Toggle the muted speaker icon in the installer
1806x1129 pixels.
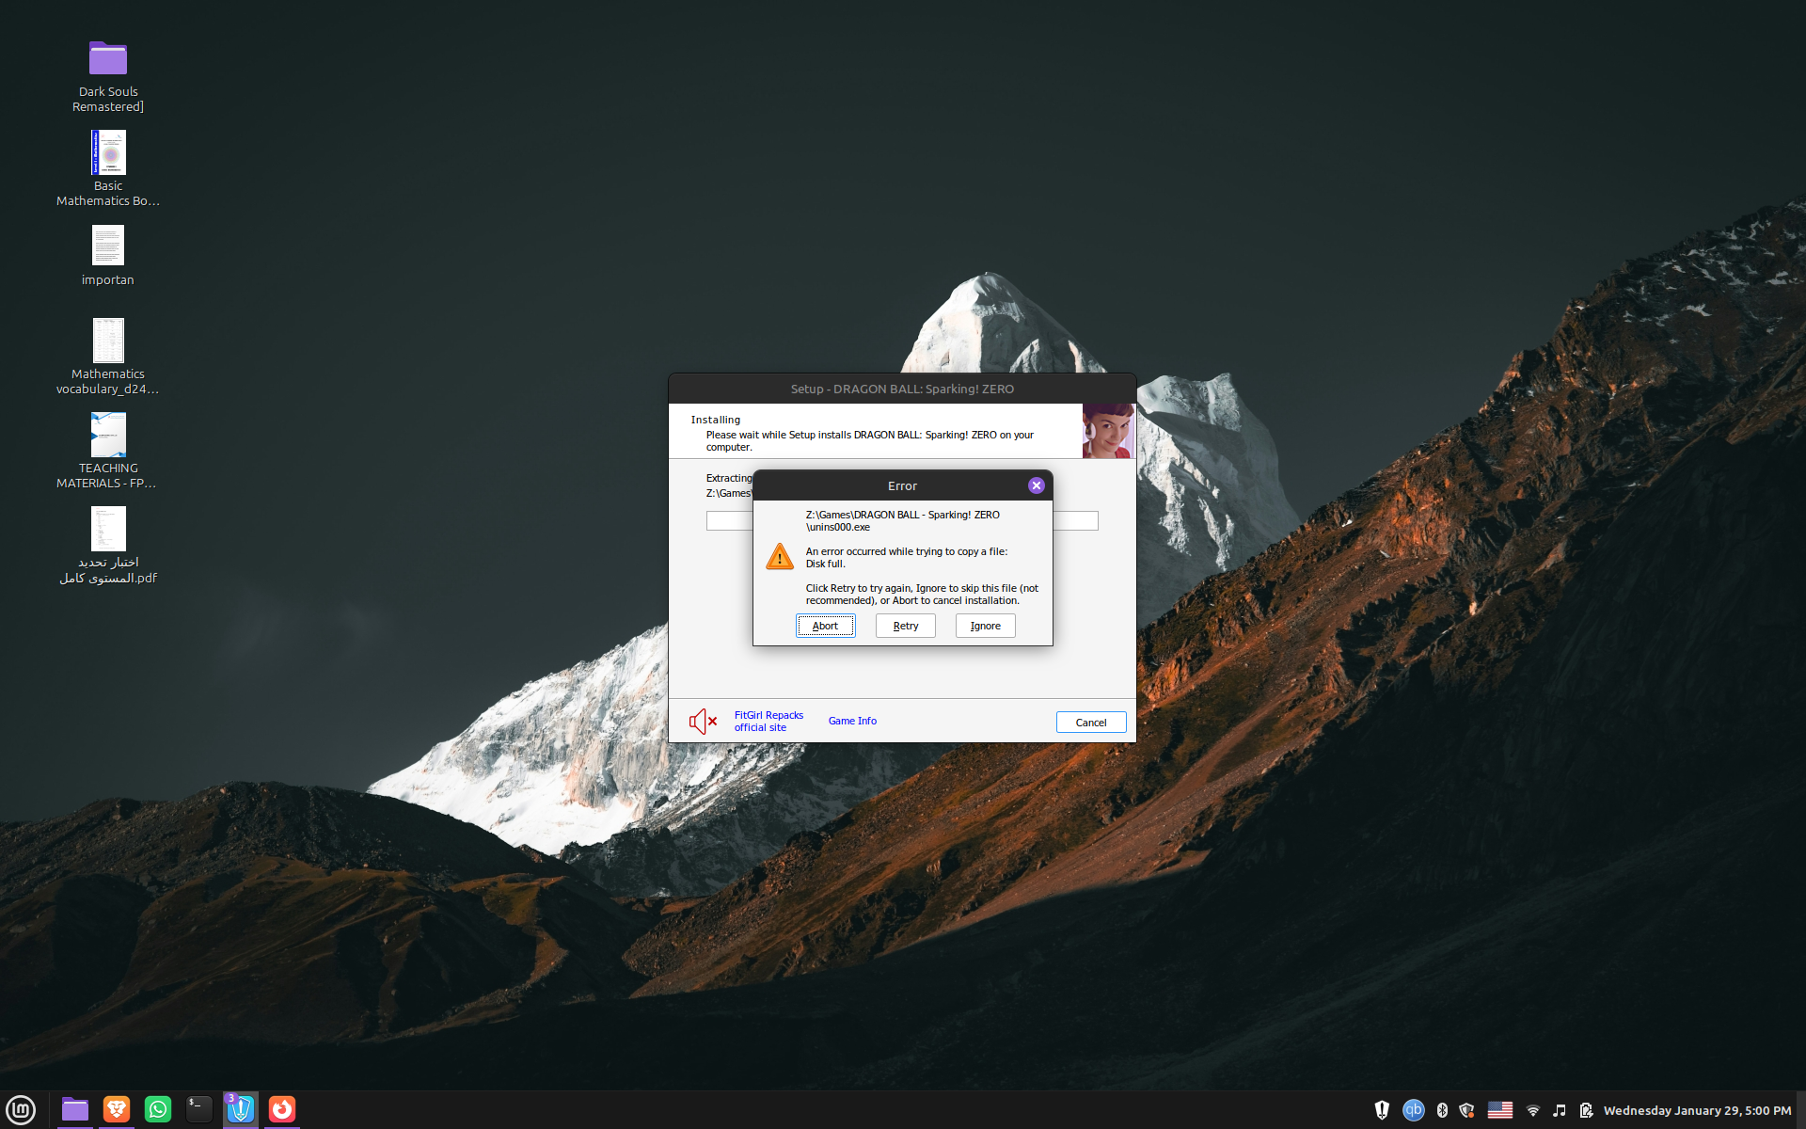tap(702, 722)
